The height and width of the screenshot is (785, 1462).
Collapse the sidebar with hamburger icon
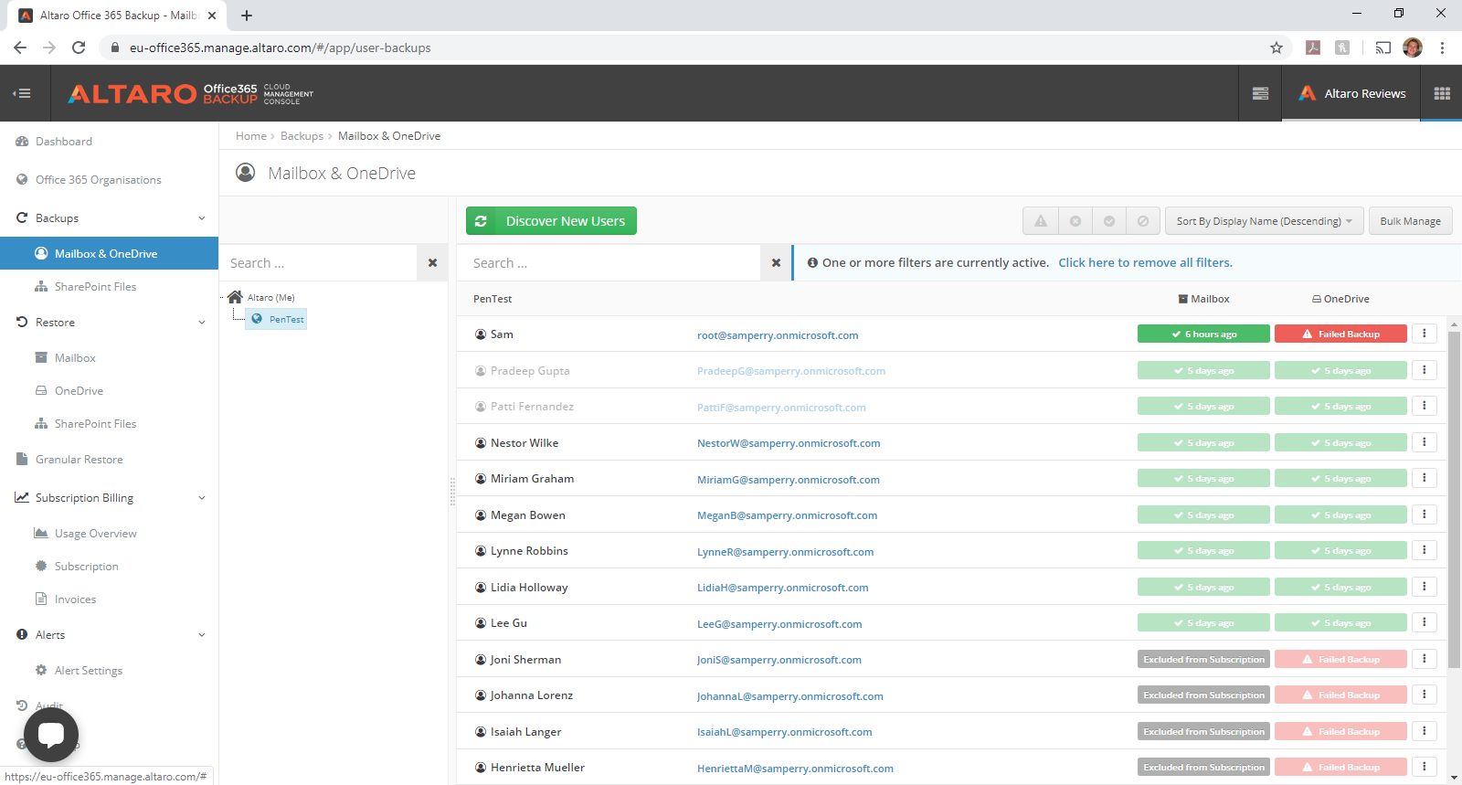[22, 93]
